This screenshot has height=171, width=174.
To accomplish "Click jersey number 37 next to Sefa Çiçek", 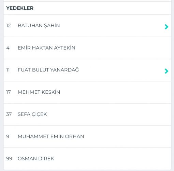I will pyautogui.click(x=9, y=114).
